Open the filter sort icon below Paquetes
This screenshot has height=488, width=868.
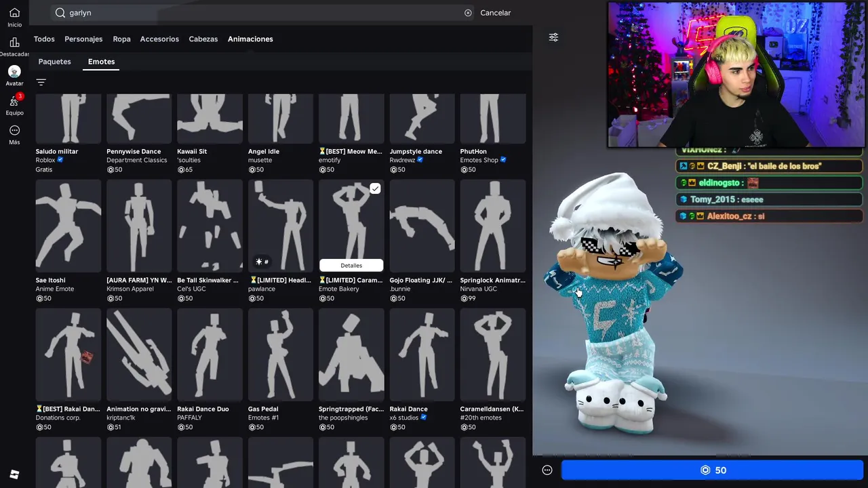(x=41, y=82)
